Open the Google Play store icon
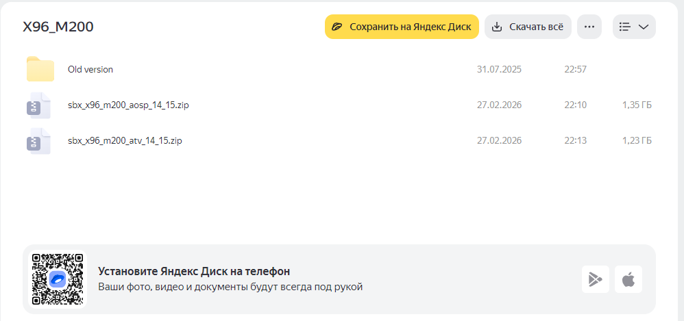The image size is (684, 321). click(x=595, y=279)
